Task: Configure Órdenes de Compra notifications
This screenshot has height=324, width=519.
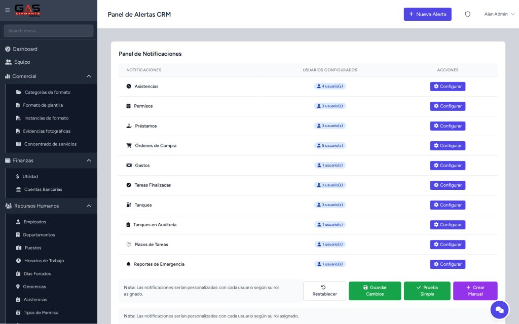Action: tap(448, 146)
